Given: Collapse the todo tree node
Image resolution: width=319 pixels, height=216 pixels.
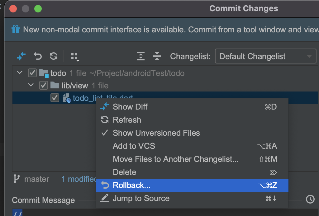Looking at the screenshot, I should [x=20, y=73].
